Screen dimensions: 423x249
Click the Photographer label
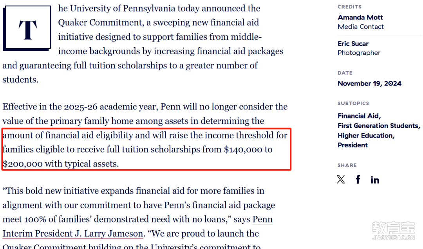tap(359, 53)
